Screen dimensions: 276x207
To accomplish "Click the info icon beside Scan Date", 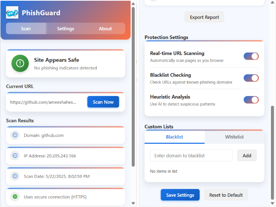I will tap(15, 176).
